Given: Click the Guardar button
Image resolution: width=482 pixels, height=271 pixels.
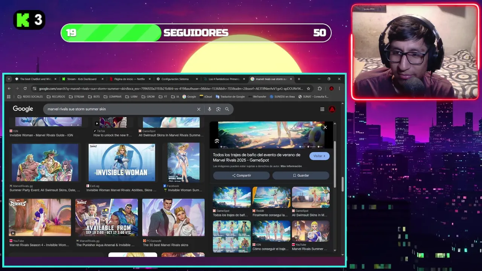Looking at the screenshot, I should 301,175.
